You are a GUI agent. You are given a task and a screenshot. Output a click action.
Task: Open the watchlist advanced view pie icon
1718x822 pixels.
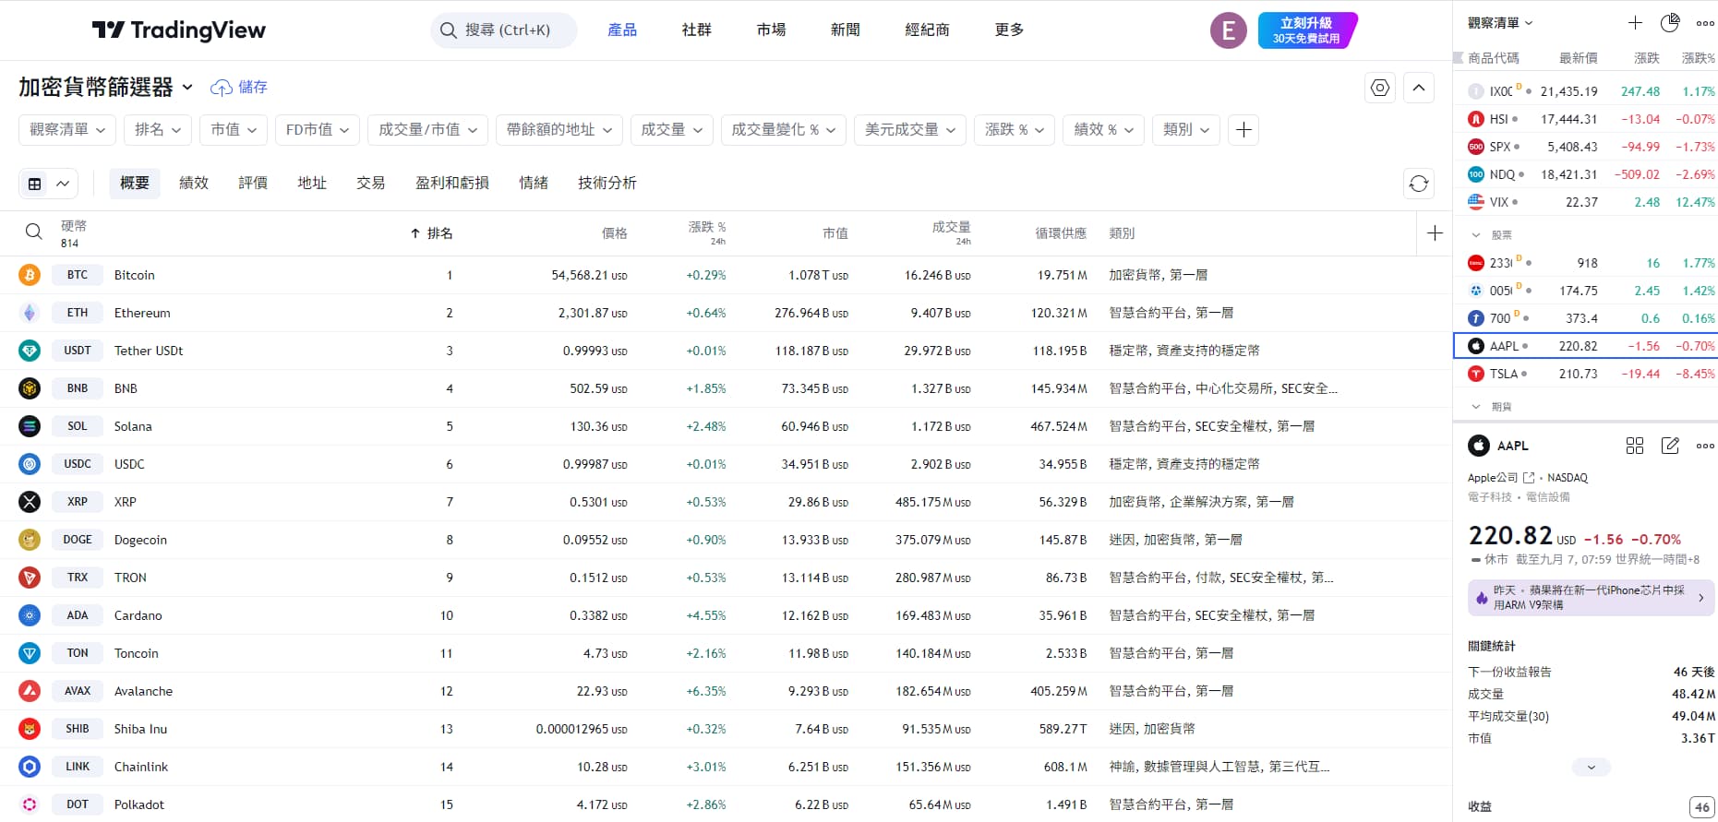pos(1669,23)
